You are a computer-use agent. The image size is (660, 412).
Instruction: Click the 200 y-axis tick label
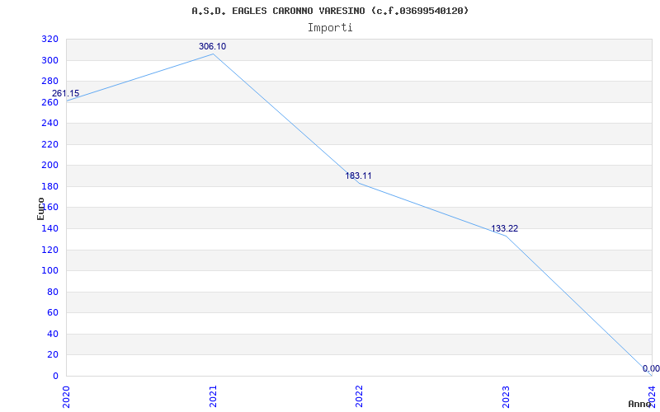pyautogui.click(x=49, y=166)
